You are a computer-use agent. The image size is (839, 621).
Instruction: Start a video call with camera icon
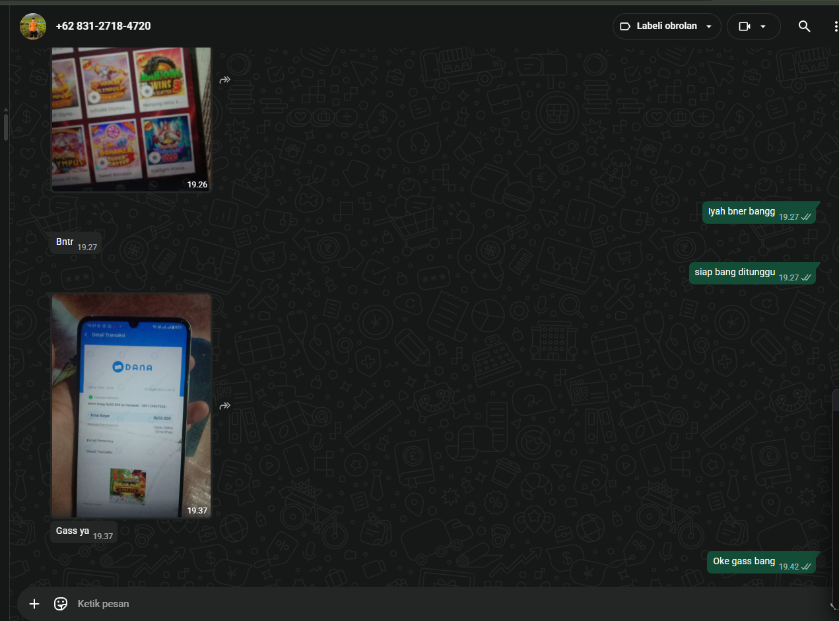(x=745, y=26)
